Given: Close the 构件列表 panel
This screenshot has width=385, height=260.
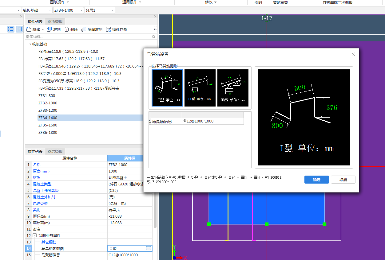Looking at the screenshot, I should [x=155, y=16].
